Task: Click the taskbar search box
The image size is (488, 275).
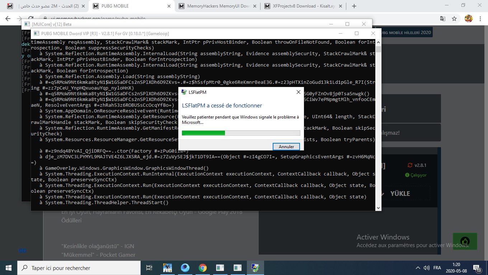Action: coord(79,268)
